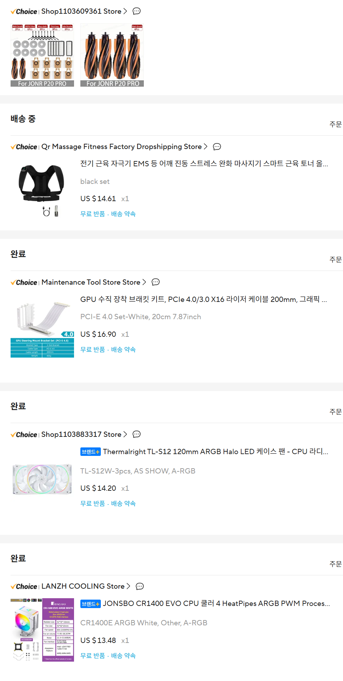
Task: Open chat with Maintenance Tool Store
Action: [x=155, y=282]
